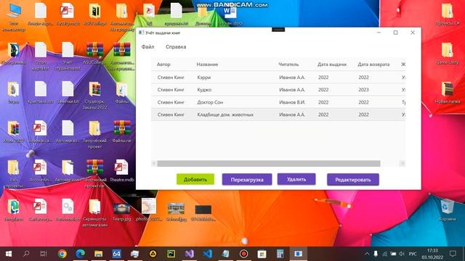Image resolution: width=465 pixels, height=261 pixels.
Task: Click reader Иванов В.И. cell
Action: tap(292, 102)
